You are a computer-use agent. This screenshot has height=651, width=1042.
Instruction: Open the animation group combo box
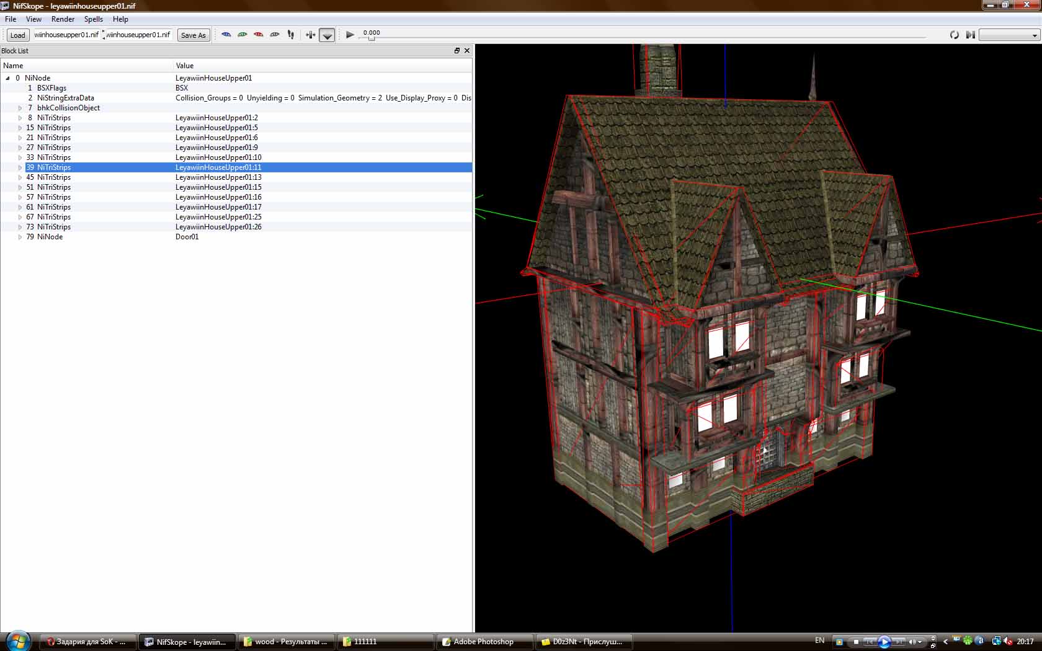[1009, 35]
